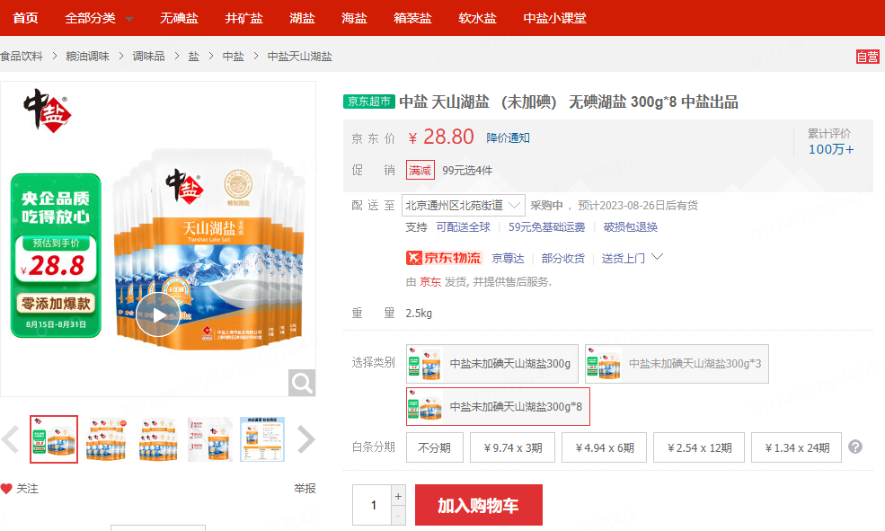The image size is (885, 531).
Task: Click the 可配送全球 link
Action: 464,226
